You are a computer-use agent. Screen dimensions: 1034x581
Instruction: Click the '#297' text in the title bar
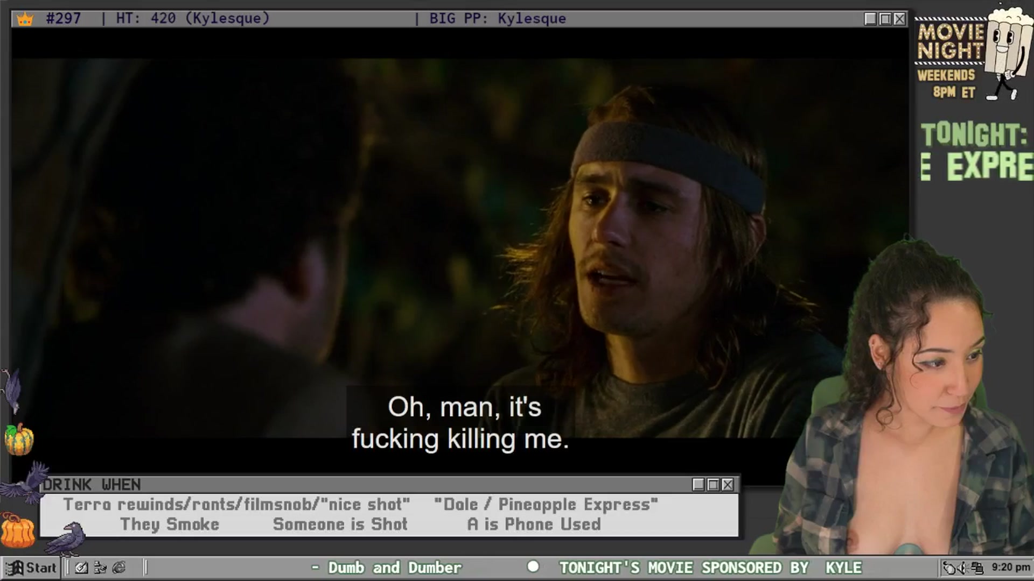(x=64, y=18)
